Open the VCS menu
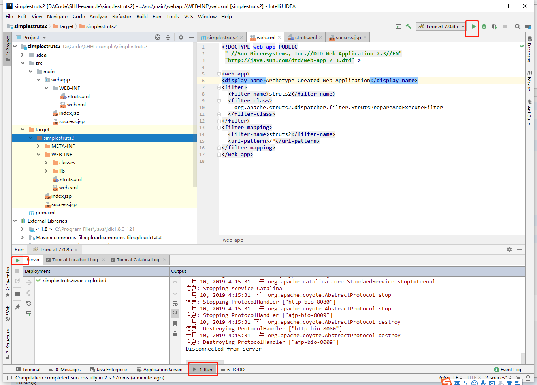This screenshot has height=385, width=537. [x=188, y=17]
